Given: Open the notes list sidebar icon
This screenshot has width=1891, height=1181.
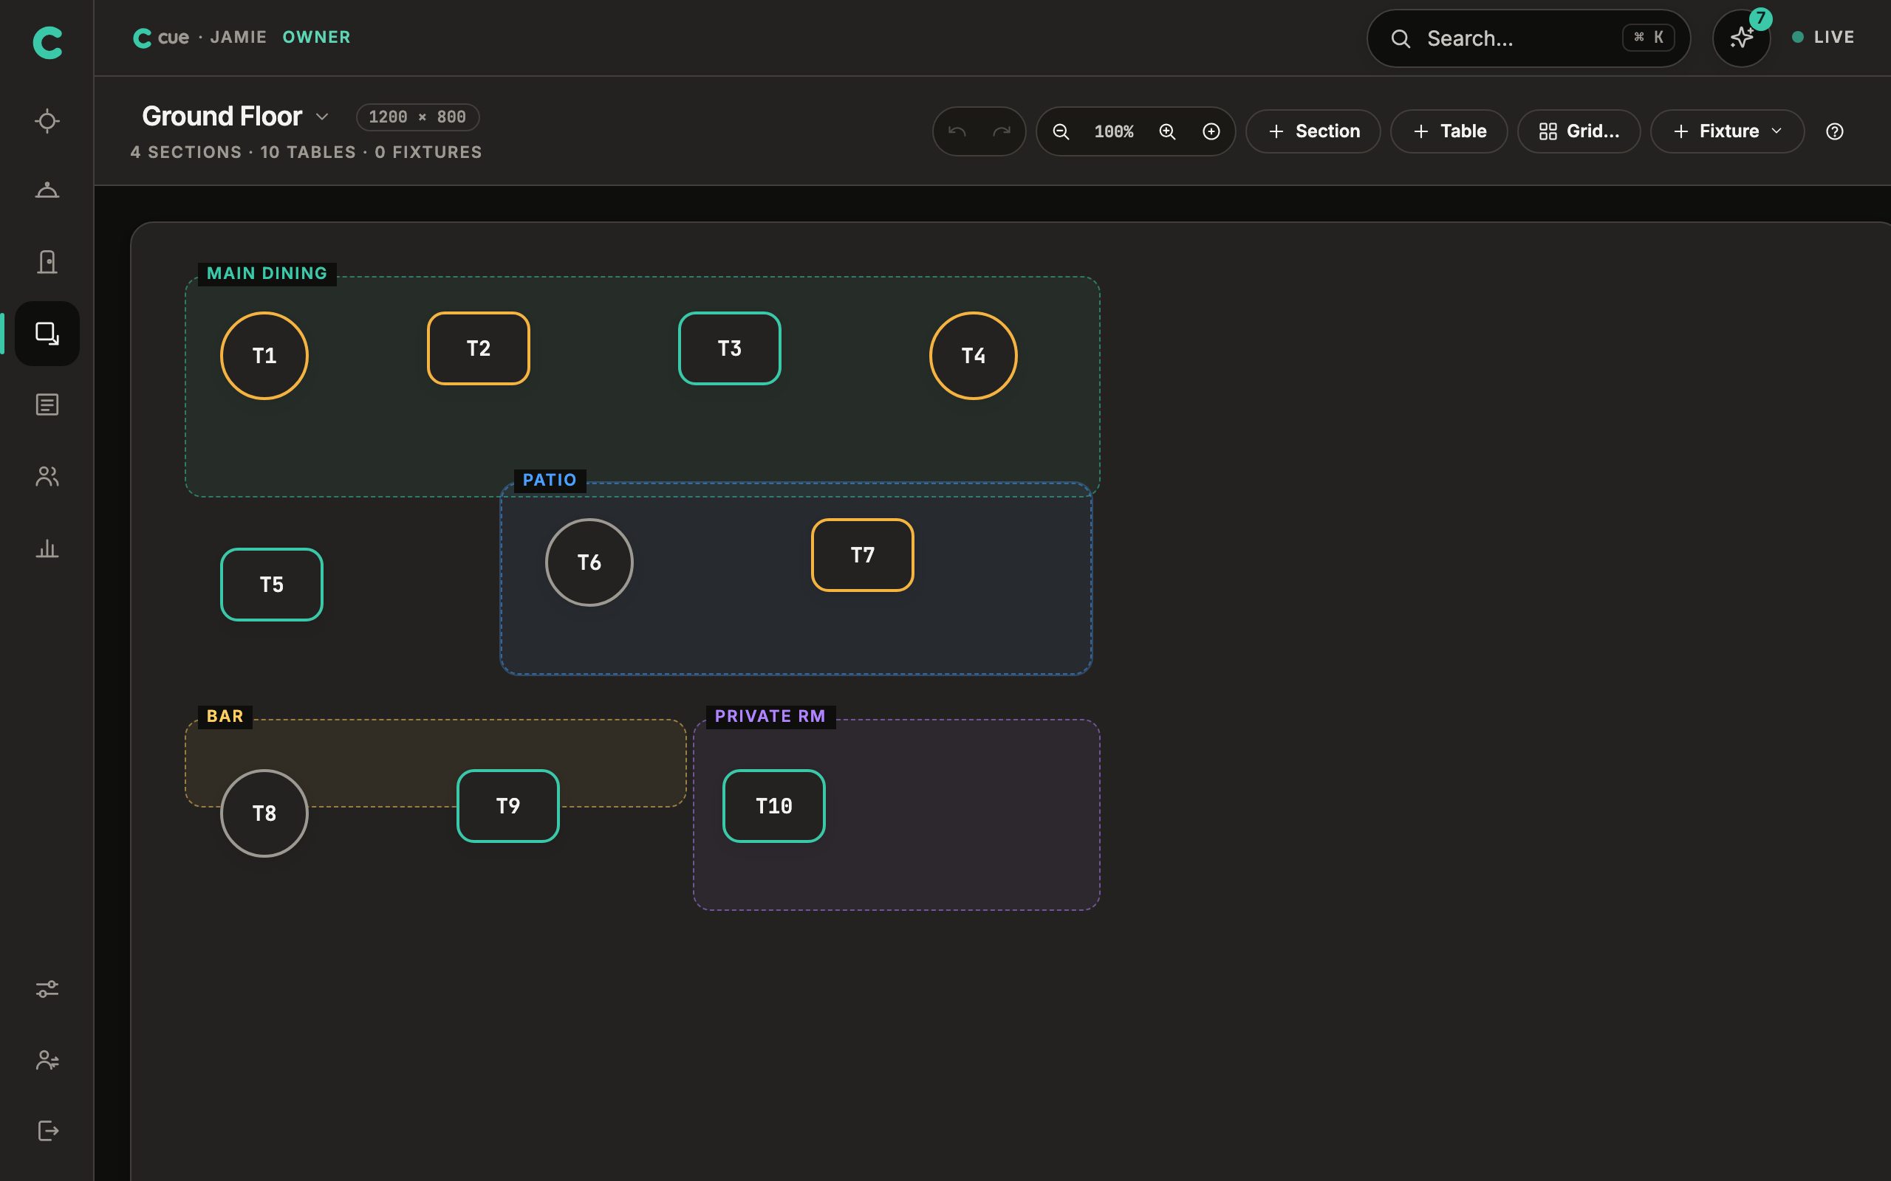Looking at the screenshot, I should pyautogui.click(x=48, y=404).
